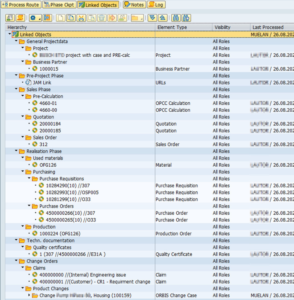294x300 pixels.
Task: Select production order 1000224 (OFG126)
Action: pos(60,234)
